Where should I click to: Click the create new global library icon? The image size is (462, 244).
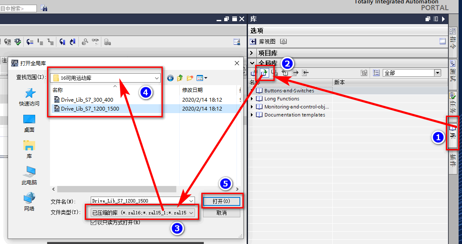[254, 73]
